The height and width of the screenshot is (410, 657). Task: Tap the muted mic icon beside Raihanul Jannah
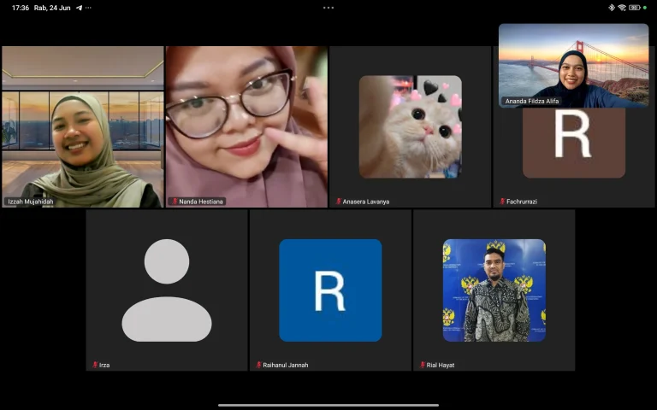[x=259, y=365]
